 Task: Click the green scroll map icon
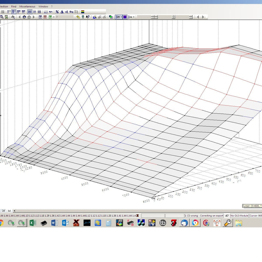6,17
